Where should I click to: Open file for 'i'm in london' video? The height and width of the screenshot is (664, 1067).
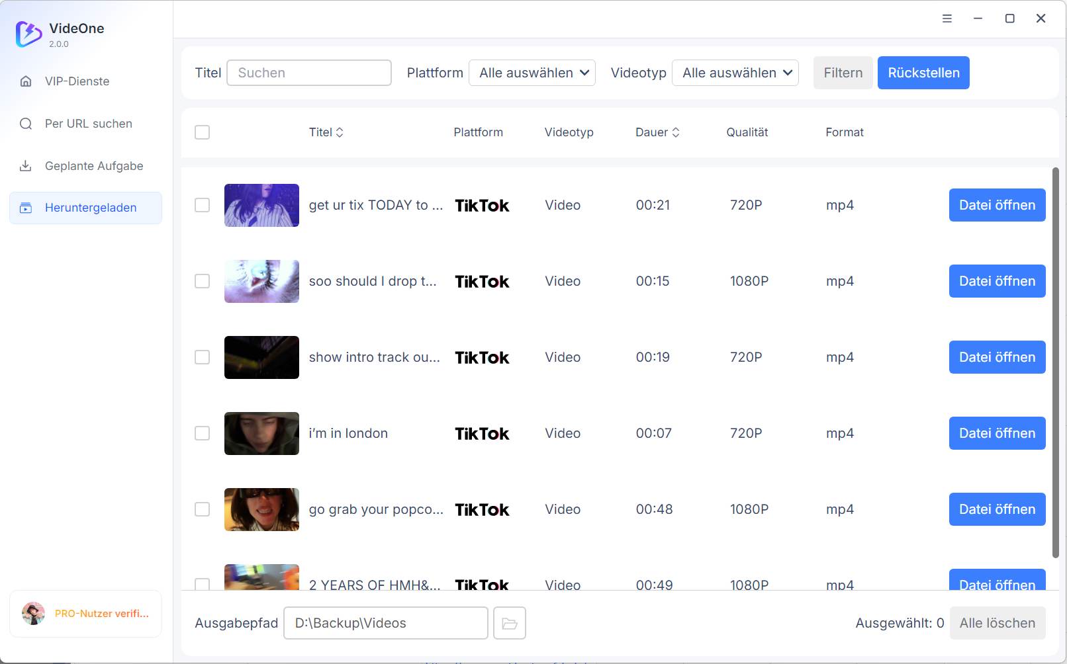coord(997,433)
